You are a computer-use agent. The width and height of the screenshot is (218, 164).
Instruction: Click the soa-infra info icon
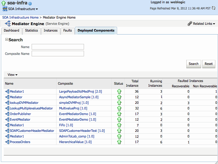[30, 4]
